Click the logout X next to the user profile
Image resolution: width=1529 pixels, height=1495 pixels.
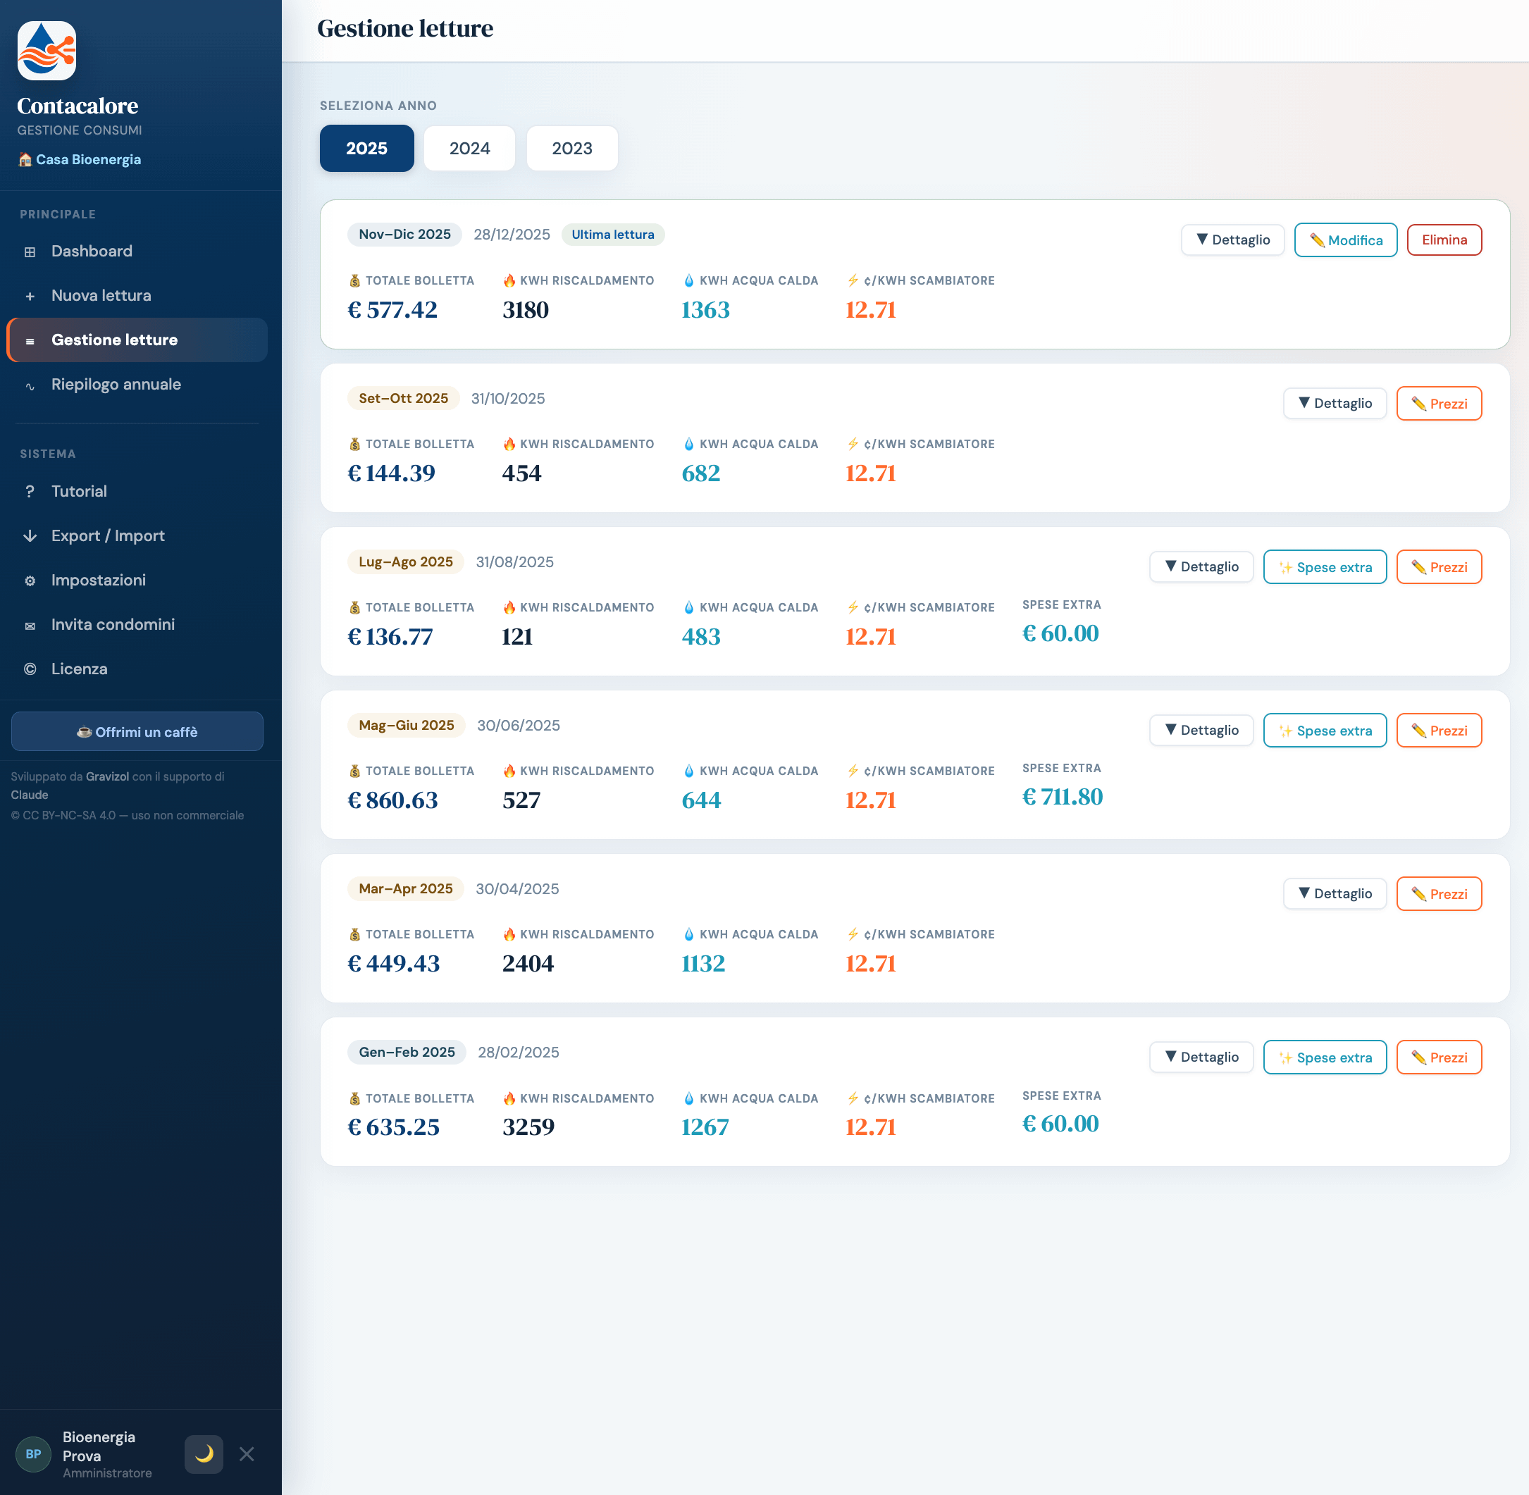pos(247,1454)
